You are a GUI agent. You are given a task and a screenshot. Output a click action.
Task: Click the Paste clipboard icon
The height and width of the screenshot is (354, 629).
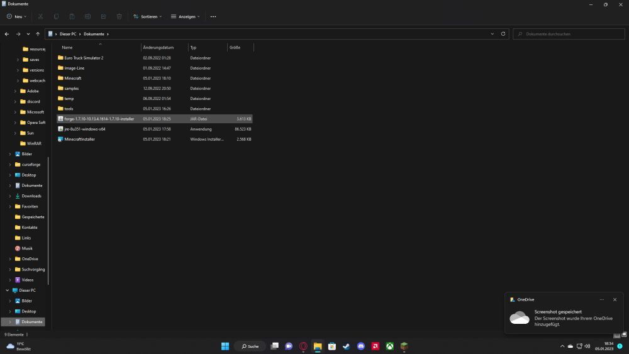[72, 16]
